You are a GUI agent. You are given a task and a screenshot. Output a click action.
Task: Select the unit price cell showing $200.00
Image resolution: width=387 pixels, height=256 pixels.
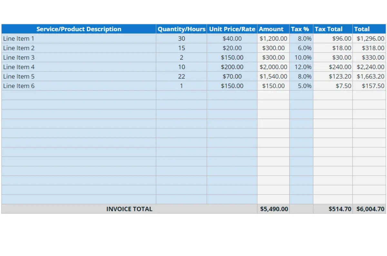point(232,67)
